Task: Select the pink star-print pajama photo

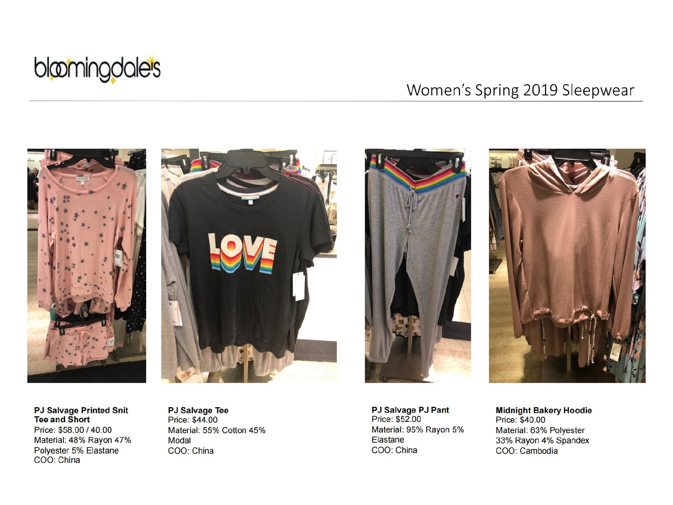Action: pos(87,265)
